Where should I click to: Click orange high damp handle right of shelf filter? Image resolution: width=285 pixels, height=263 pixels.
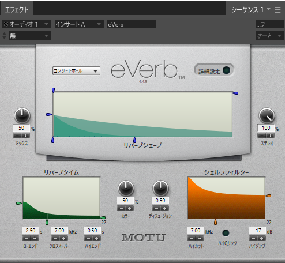268,196
